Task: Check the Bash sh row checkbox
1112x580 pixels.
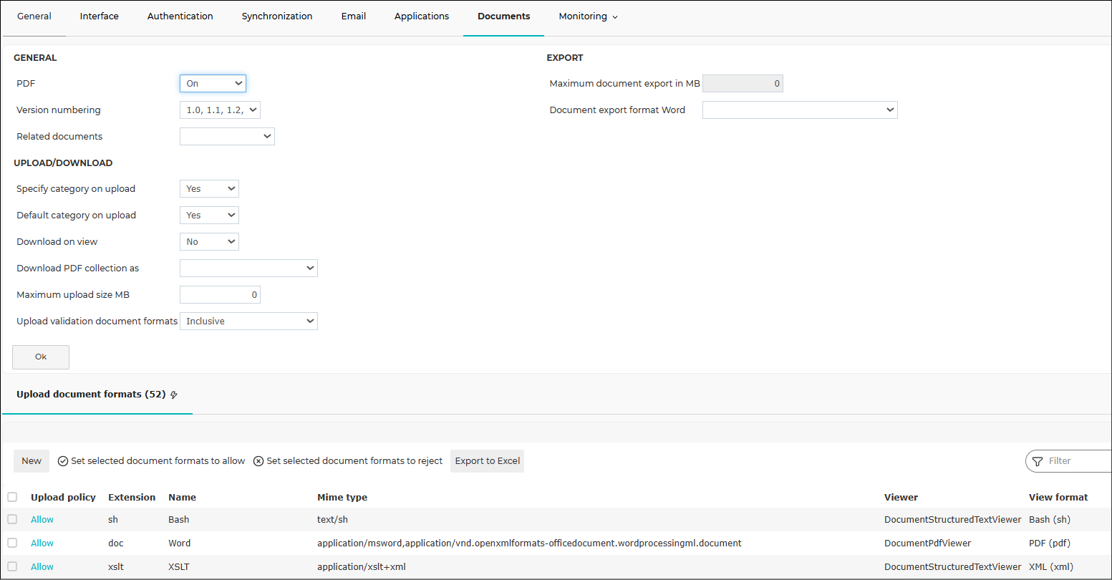Action: point(12,519)
